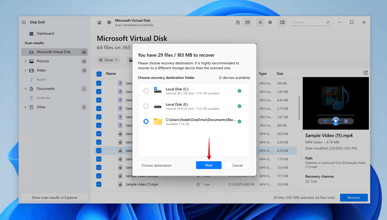This screenshot has height=220, width=387.
Task: Click the Local Disk (E:) drive icon
Action: coord(158,106)
